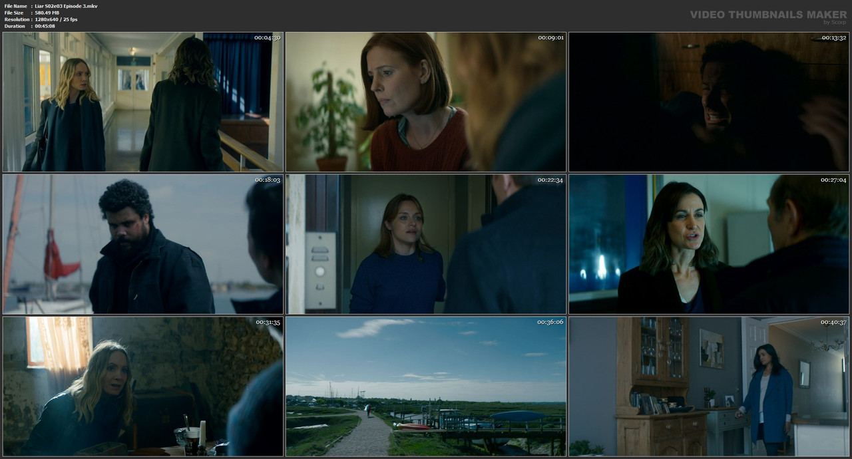Click the resolution value '1280x640 / 25 fps'
Image resolution: width=852 pixels, height=459 pixels.
tap(56, 19)
